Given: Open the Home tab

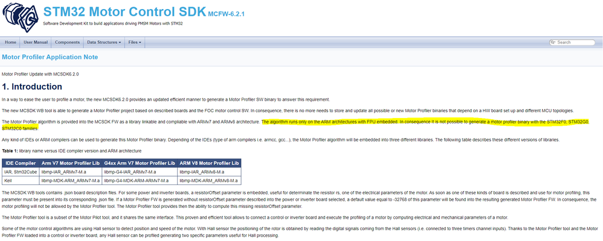Looking at the screenshot, I should [10, 42].
